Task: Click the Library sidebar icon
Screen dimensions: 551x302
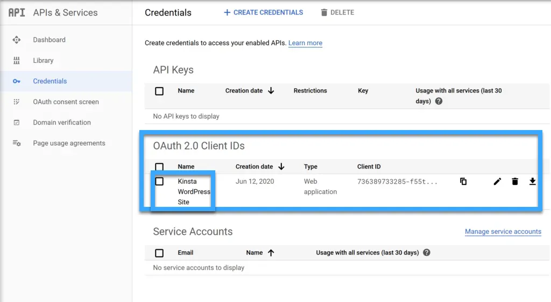Action: [x=17, y=60]
